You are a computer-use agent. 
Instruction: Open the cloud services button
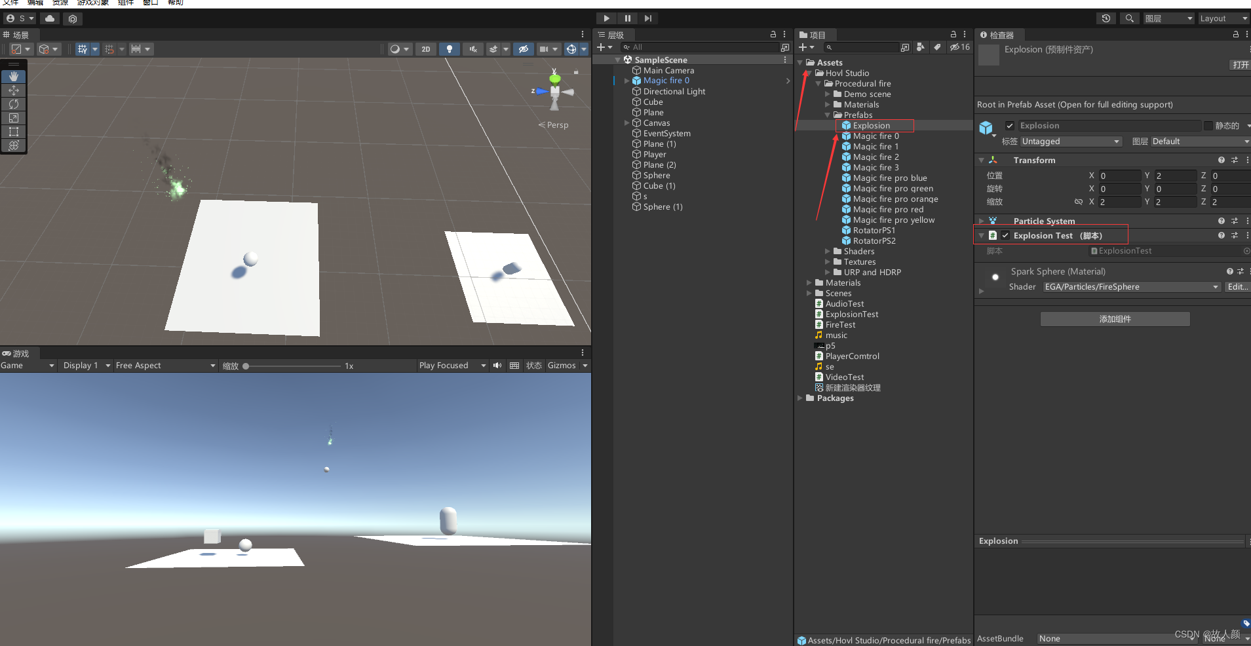click(x=50, y=18)
